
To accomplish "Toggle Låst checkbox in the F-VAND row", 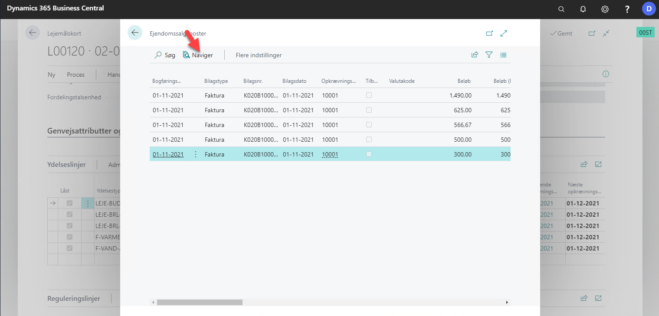I will (69, 248).
